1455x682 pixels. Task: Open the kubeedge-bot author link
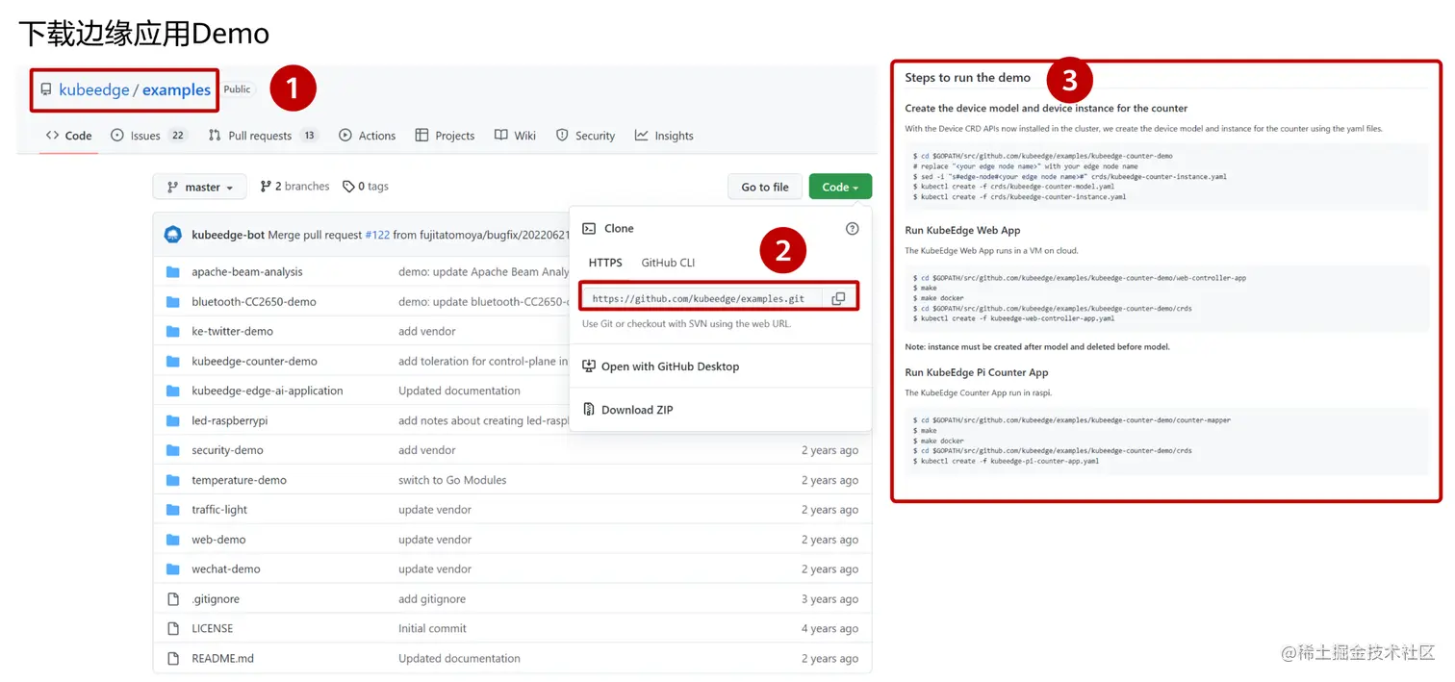pos(228,235)
